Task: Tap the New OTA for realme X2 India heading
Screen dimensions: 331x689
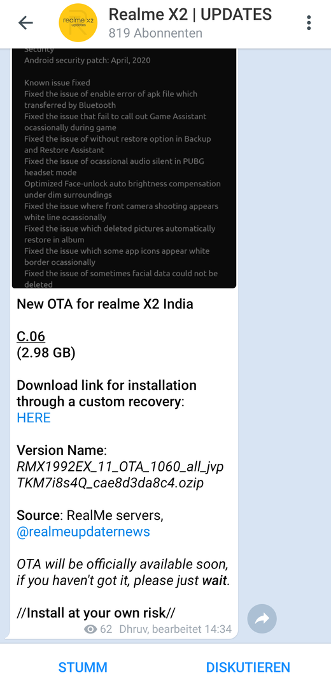Action: 105,304
